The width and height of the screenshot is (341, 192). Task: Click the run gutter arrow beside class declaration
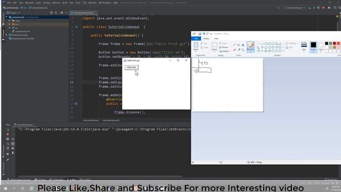[x=77, y=27]
